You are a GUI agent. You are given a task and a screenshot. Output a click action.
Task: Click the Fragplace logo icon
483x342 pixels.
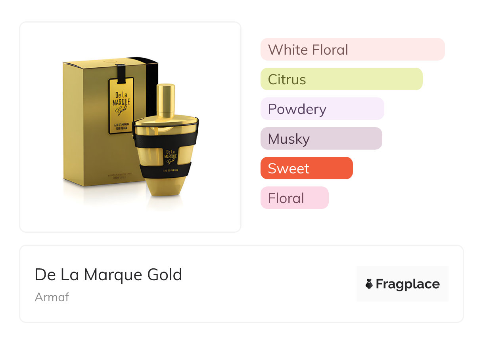(369, 284)
